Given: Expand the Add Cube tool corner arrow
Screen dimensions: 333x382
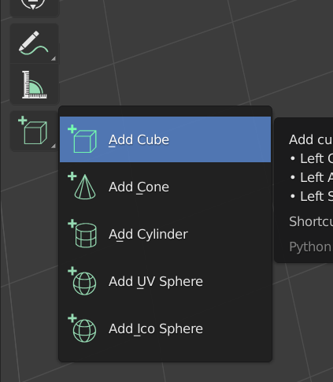Looking at the screenshot, I should point(54,146).
